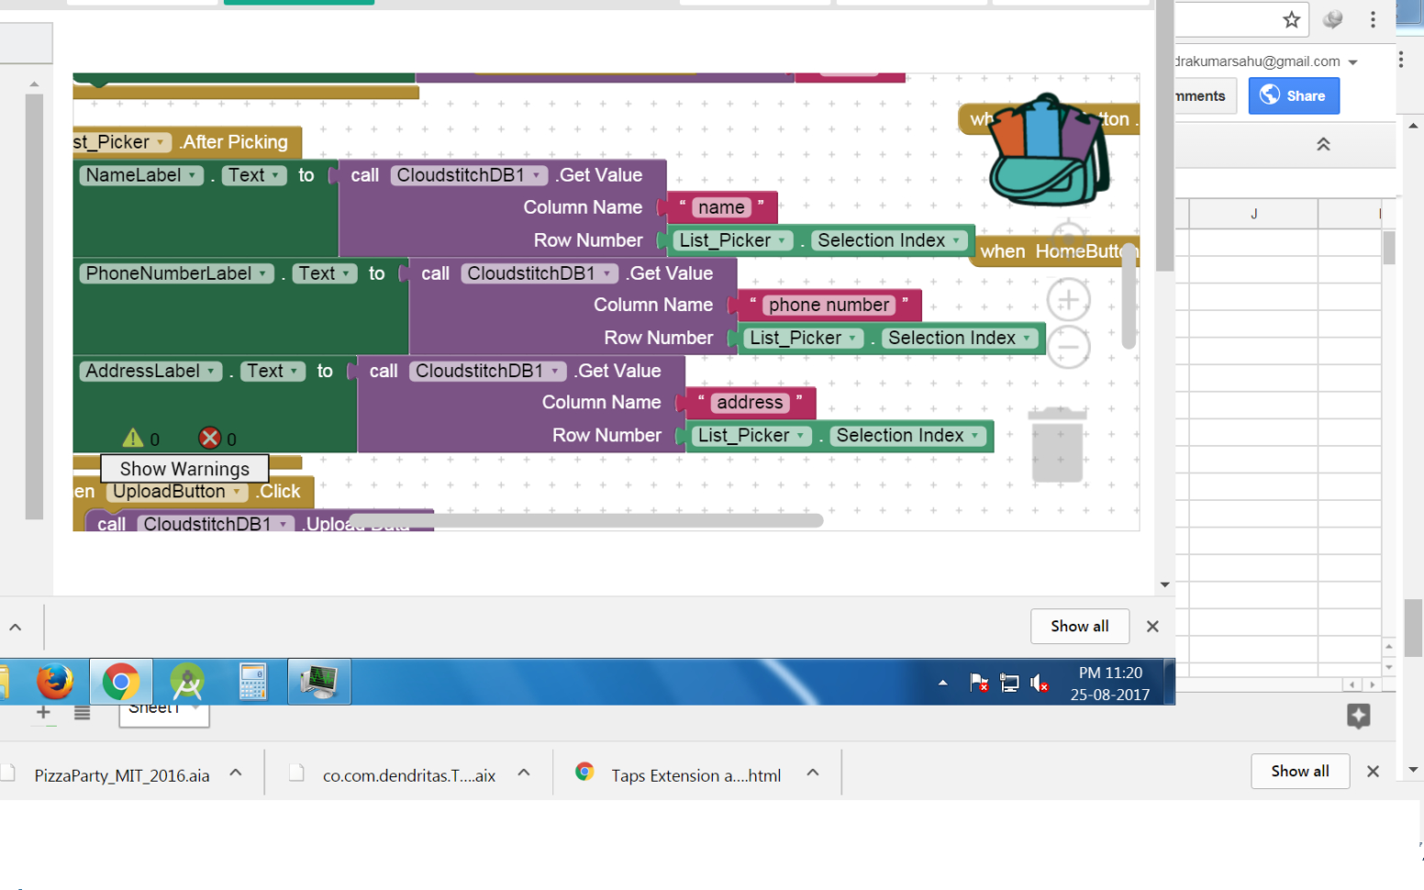Expand hidden icons in the system tray
Screen dimensions: 1424x890
click(x=942, y=682)
